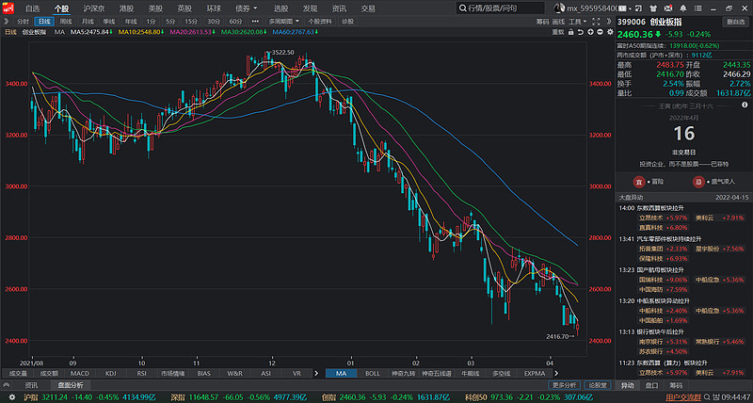Viewport: 753px width, 403px height.
Task: Open 筹码 chip distribution button
Action: [542, 22]
